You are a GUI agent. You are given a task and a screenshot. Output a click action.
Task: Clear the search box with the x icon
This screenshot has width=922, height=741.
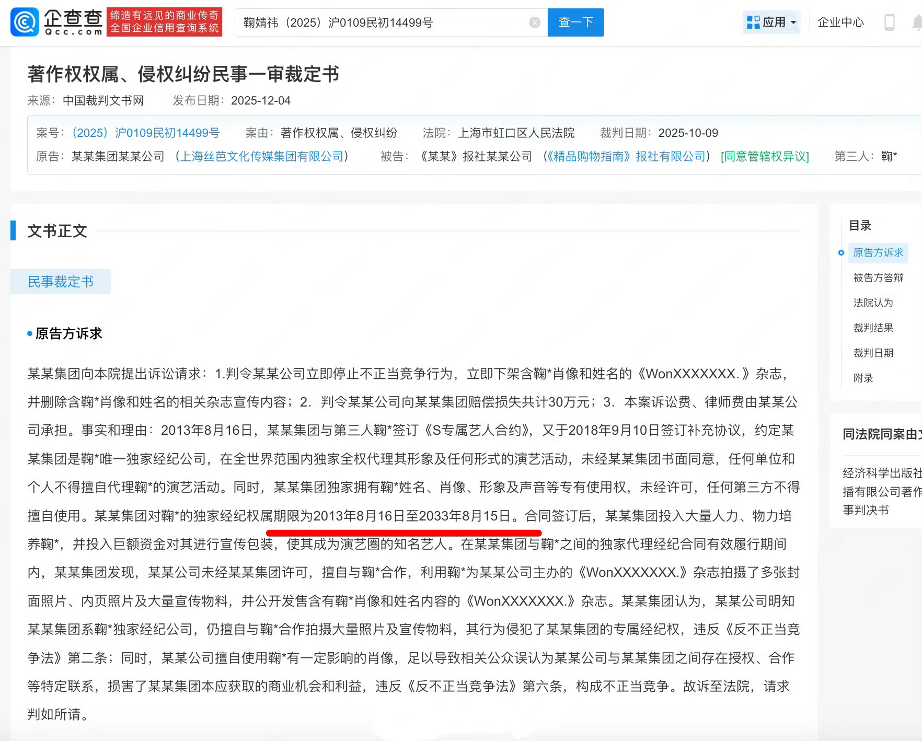[534, 21]
